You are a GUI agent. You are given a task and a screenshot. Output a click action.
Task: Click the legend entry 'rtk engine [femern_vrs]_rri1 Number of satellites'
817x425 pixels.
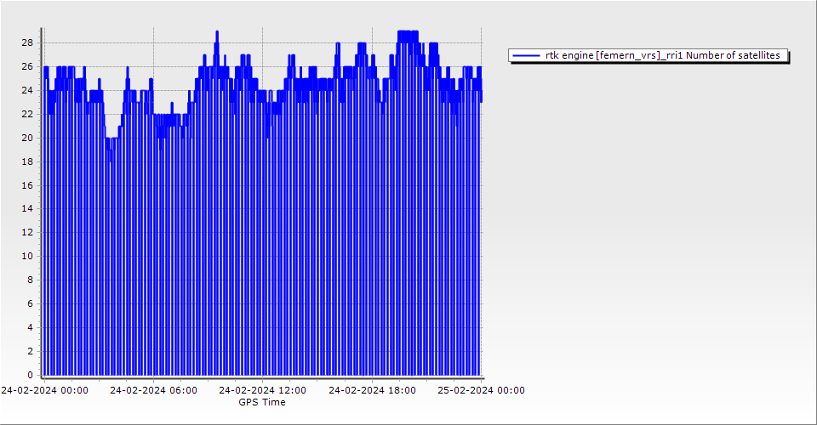coord(662,55)
